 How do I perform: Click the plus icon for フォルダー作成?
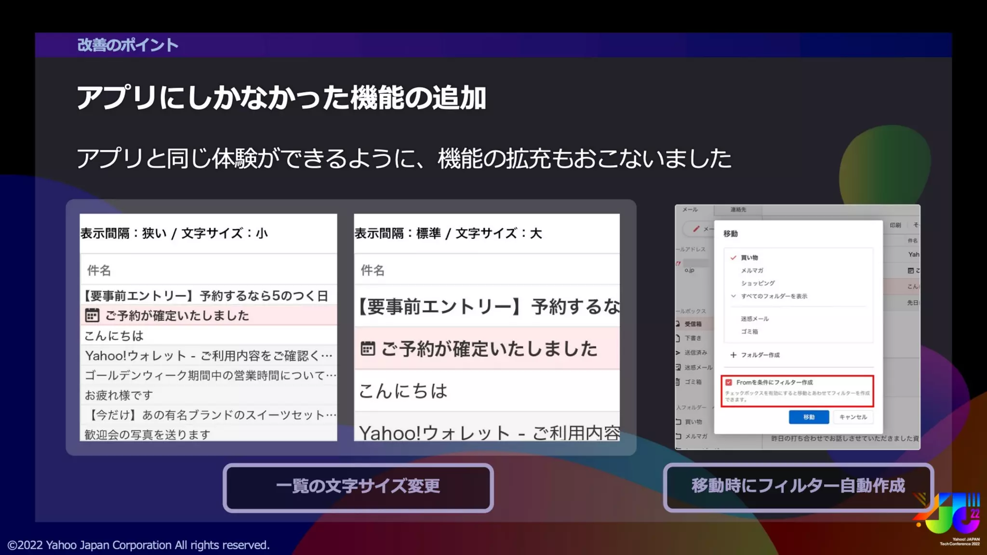[x=733, y=355]
